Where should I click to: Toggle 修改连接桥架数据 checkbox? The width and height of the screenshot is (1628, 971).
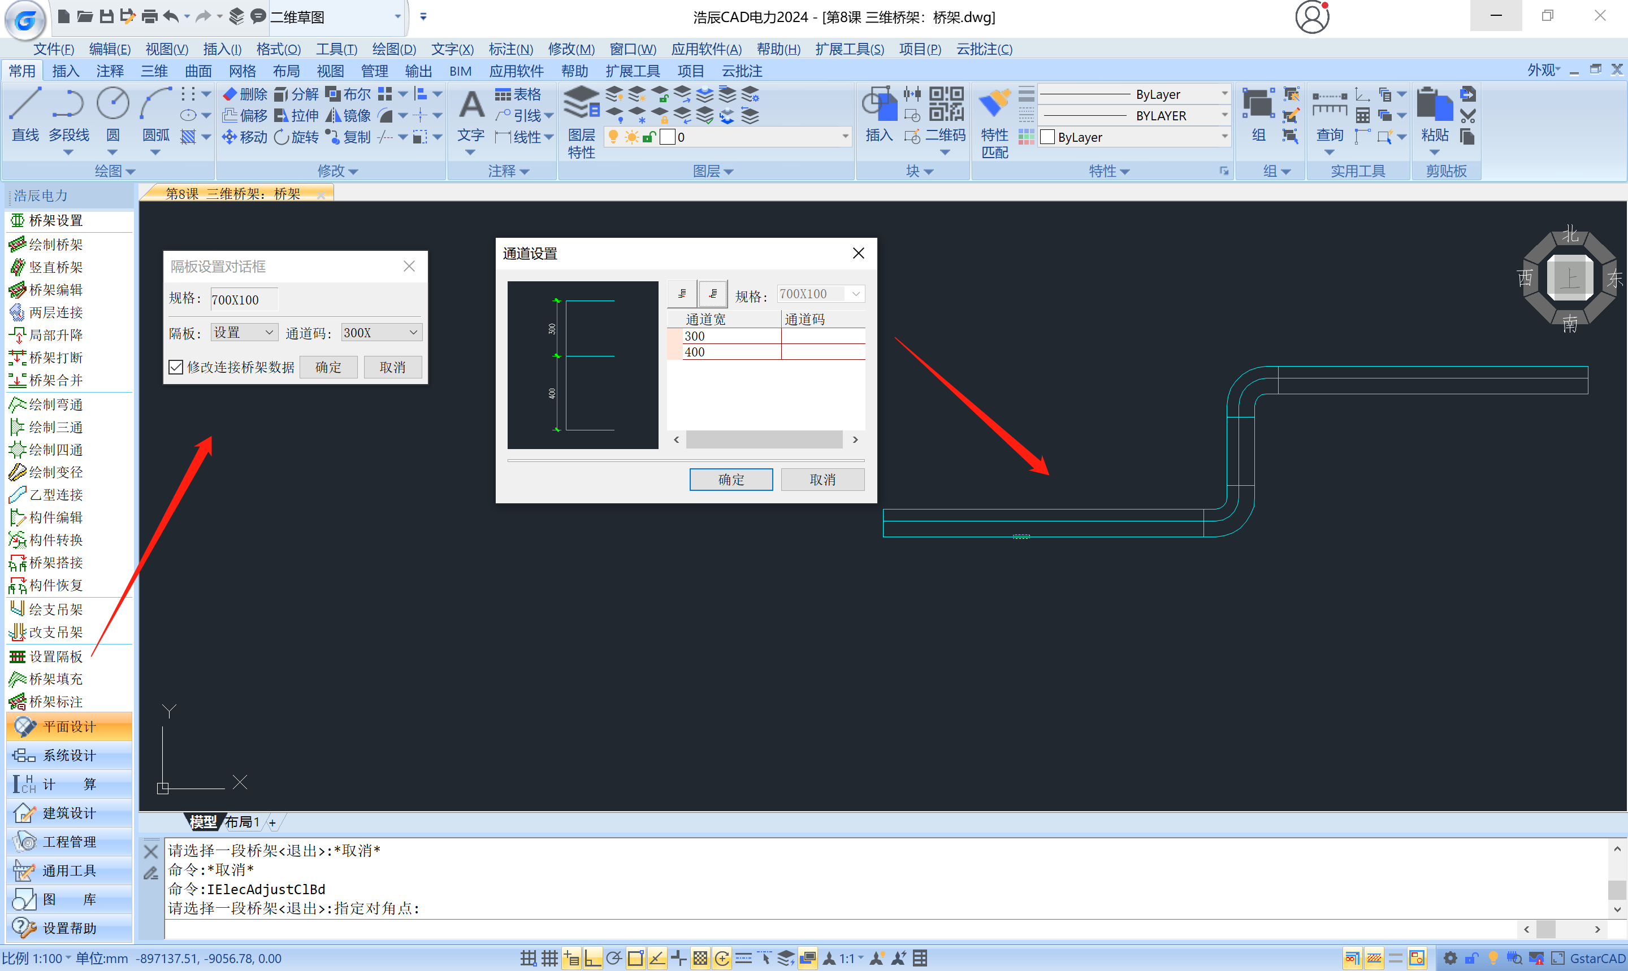tap(175, 367)
